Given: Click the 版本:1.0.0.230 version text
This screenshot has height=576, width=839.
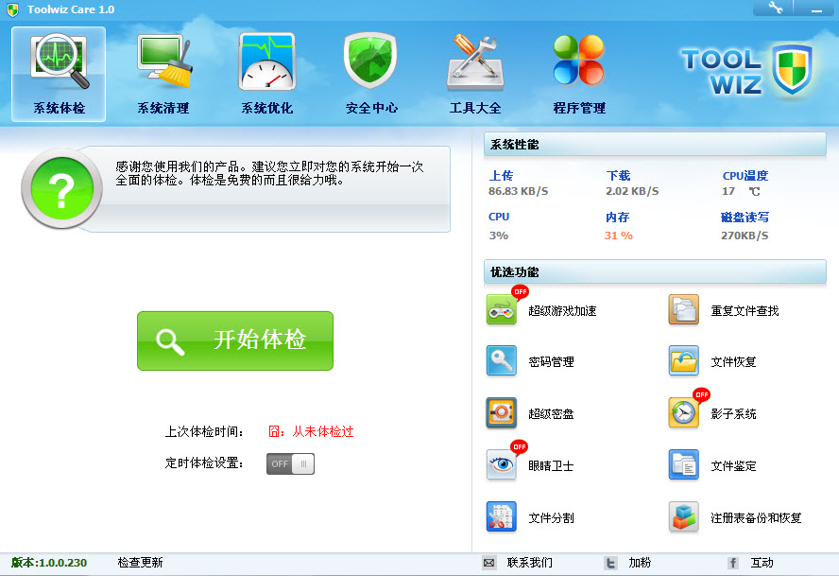Looking at the screenshot, I should 49,563.
